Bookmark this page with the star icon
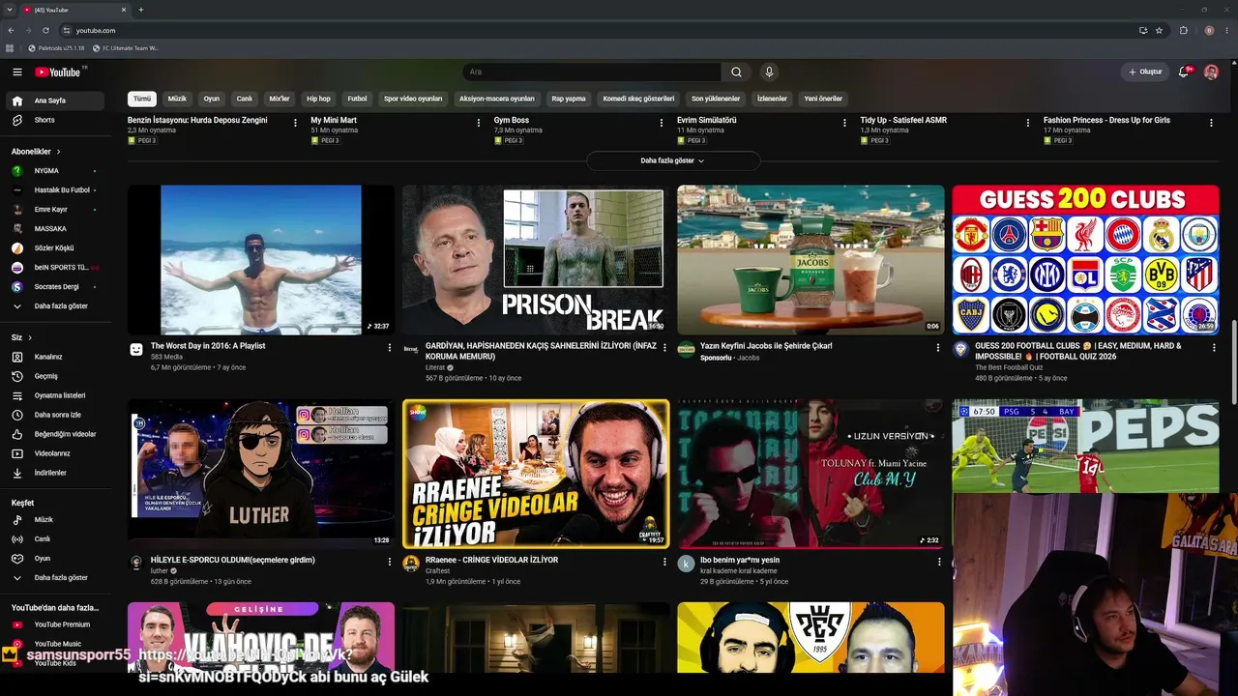 [1159, 30]
